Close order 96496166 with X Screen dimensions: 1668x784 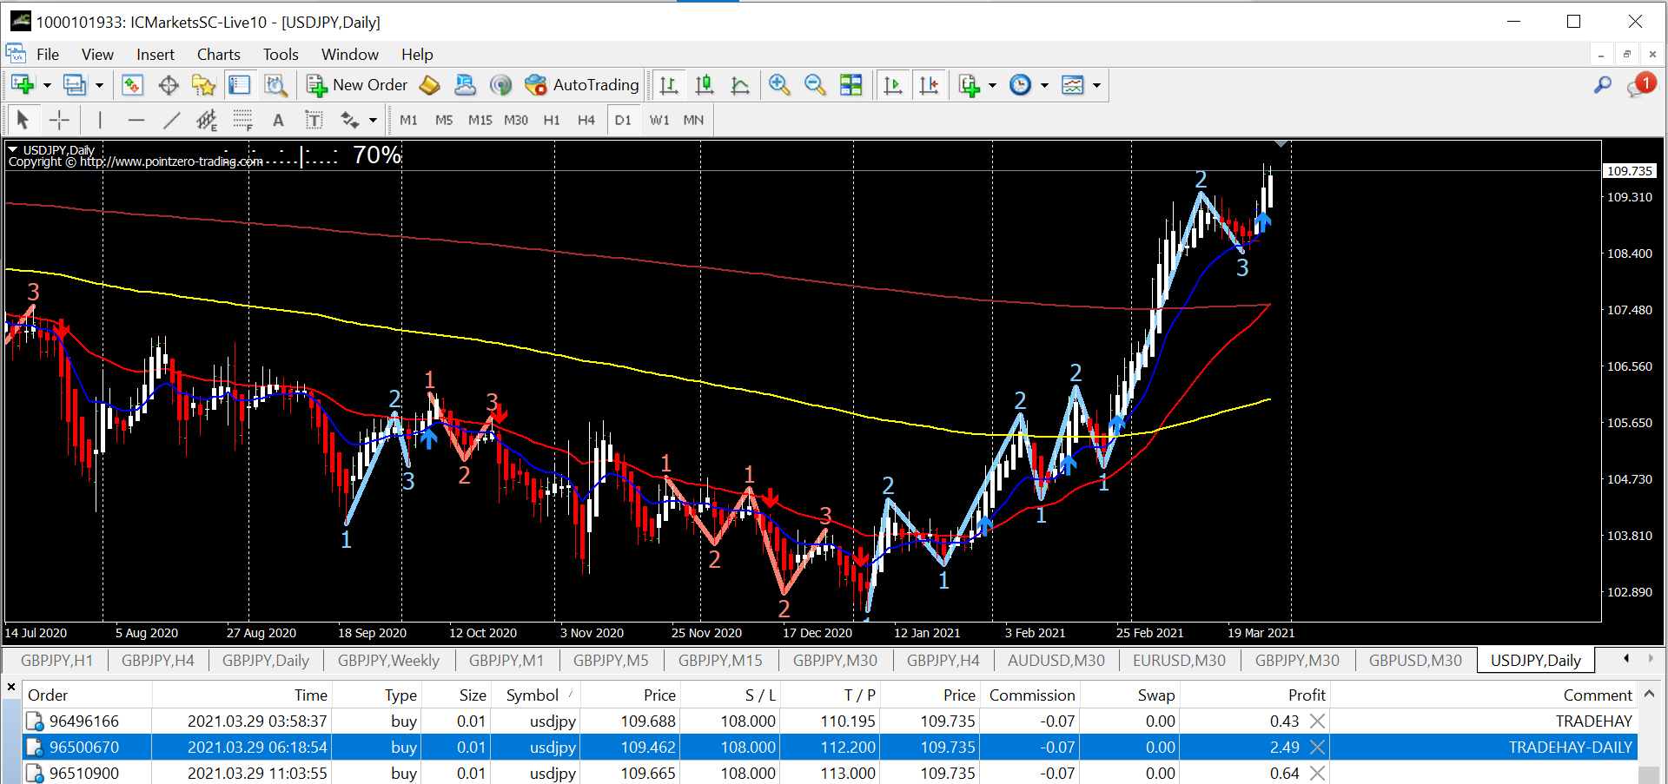(1317, 721)
